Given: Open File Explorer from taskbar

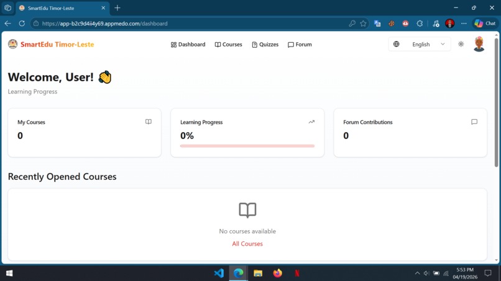Looking at the screenshot, I should (258, 273).
